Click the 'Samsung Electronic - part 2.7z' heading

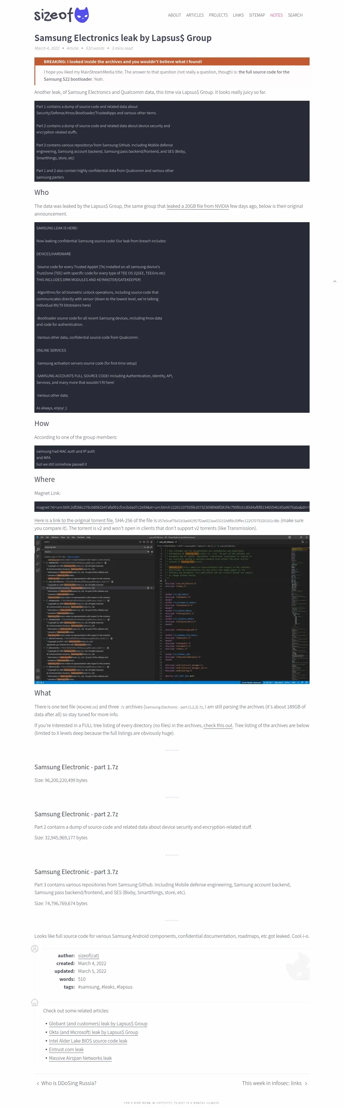point(76,814)
